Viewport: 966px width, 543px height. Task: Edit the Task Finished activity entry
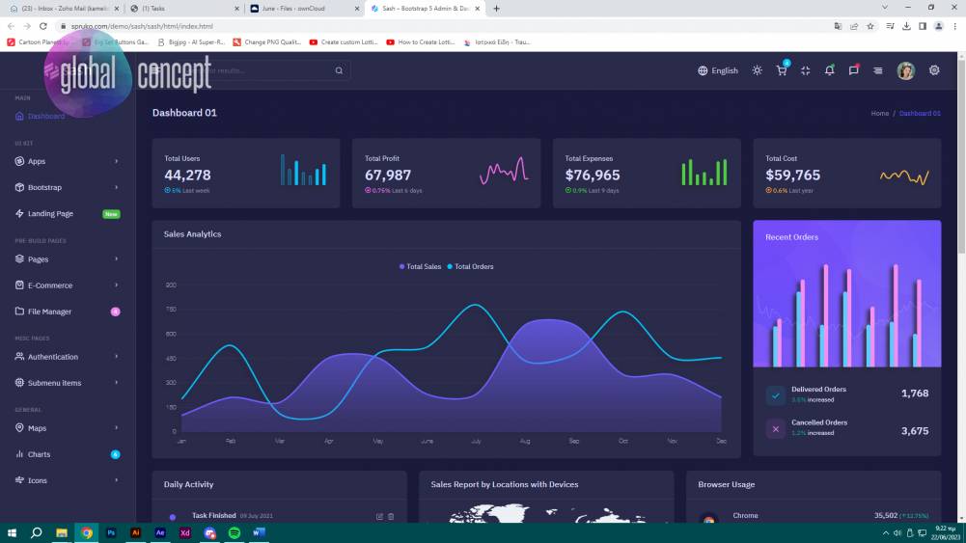(x=379, y=516)
